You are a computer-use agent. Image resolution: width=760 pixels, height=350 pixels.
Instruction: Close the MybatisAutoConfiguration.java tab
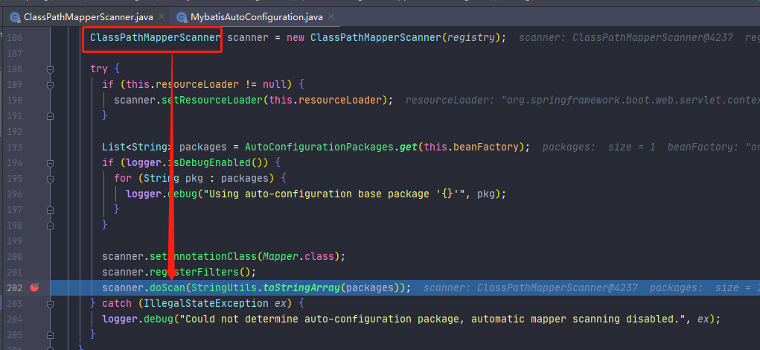click(331, 17)
